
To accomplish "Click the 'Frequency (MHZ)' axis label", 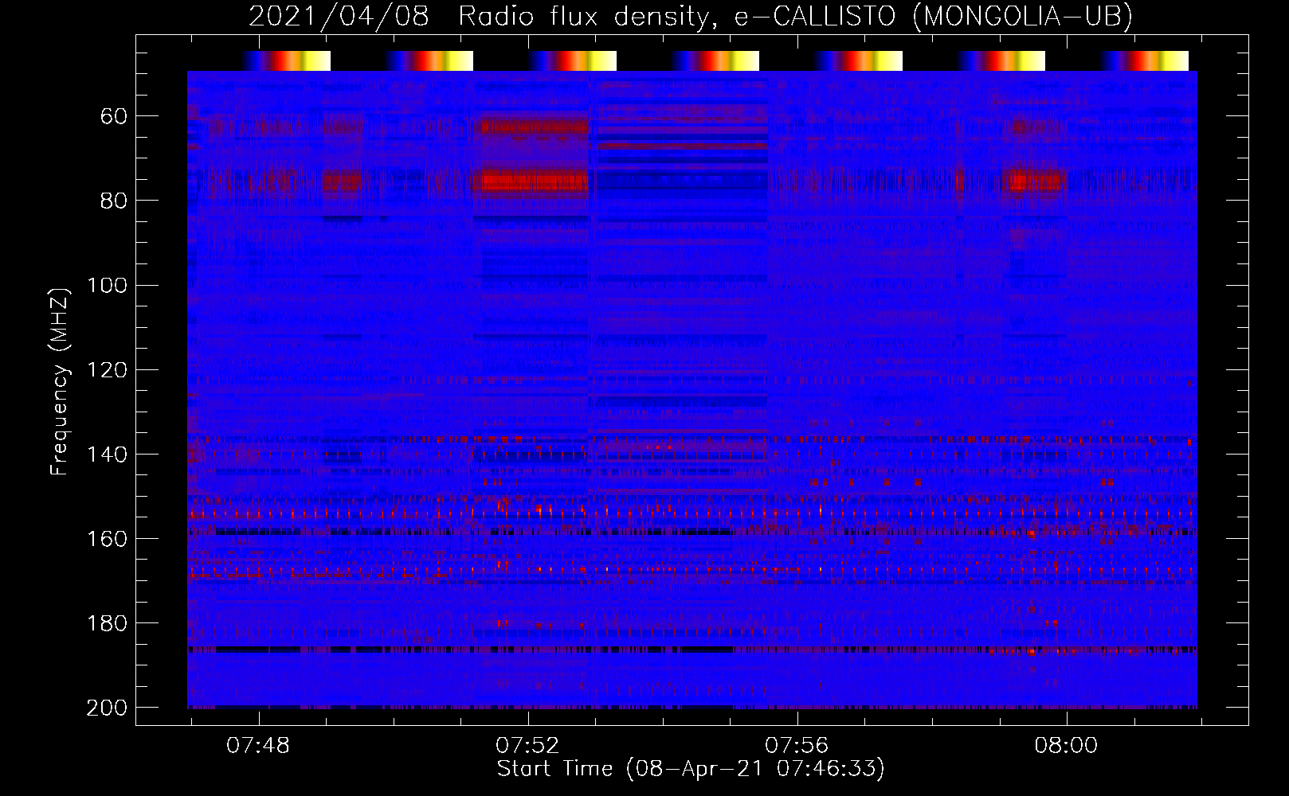I will click(x=60, y=381).
